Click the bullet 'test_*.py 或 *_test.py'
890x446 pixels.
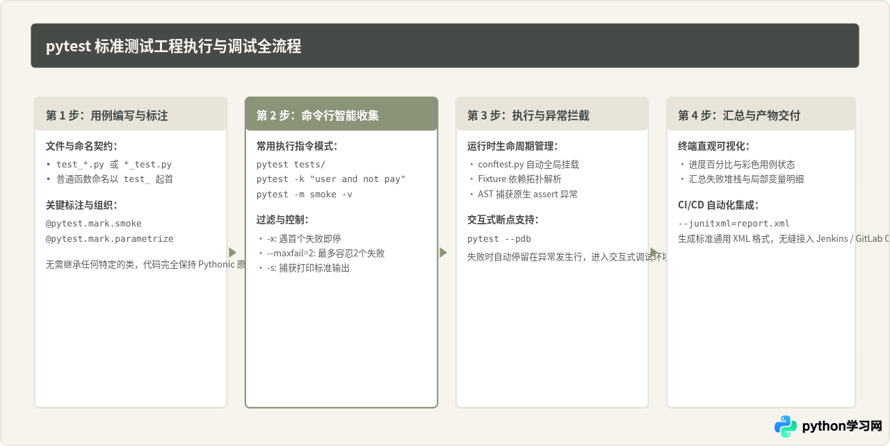pos(108,165)
